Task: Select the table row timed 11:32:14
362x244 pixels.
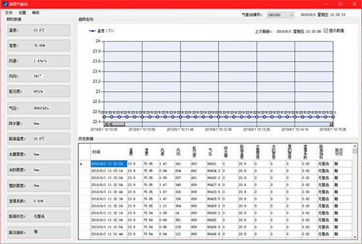Action: pos(216,213)
